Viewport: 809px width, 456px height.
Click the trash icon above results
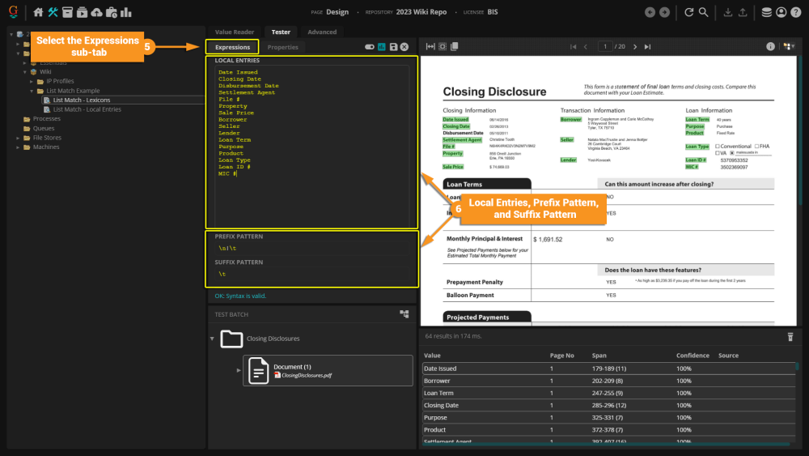point(790,337)
